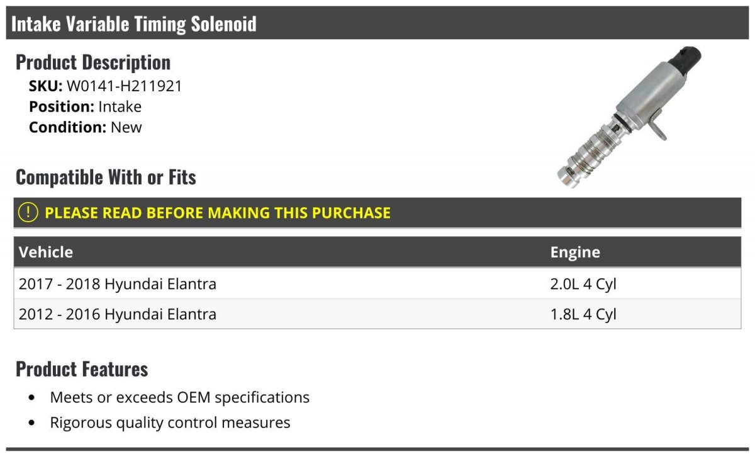The height and width of the screenshot is (457, 755).
Task: Select the 2012 - 2016 Hyundai Elantra row
Action: point(118,314)
